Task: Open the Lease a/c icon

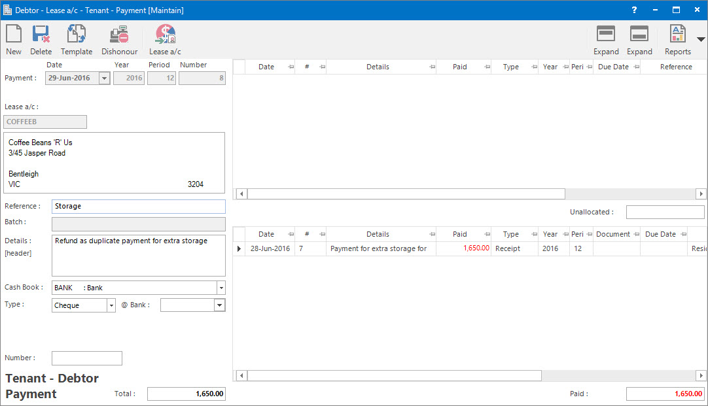Action: click(165, 40)
